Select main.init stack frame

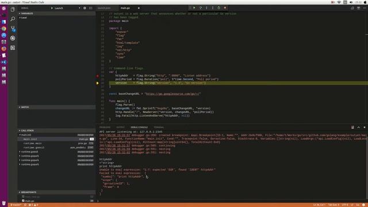[x=56, y=139]
